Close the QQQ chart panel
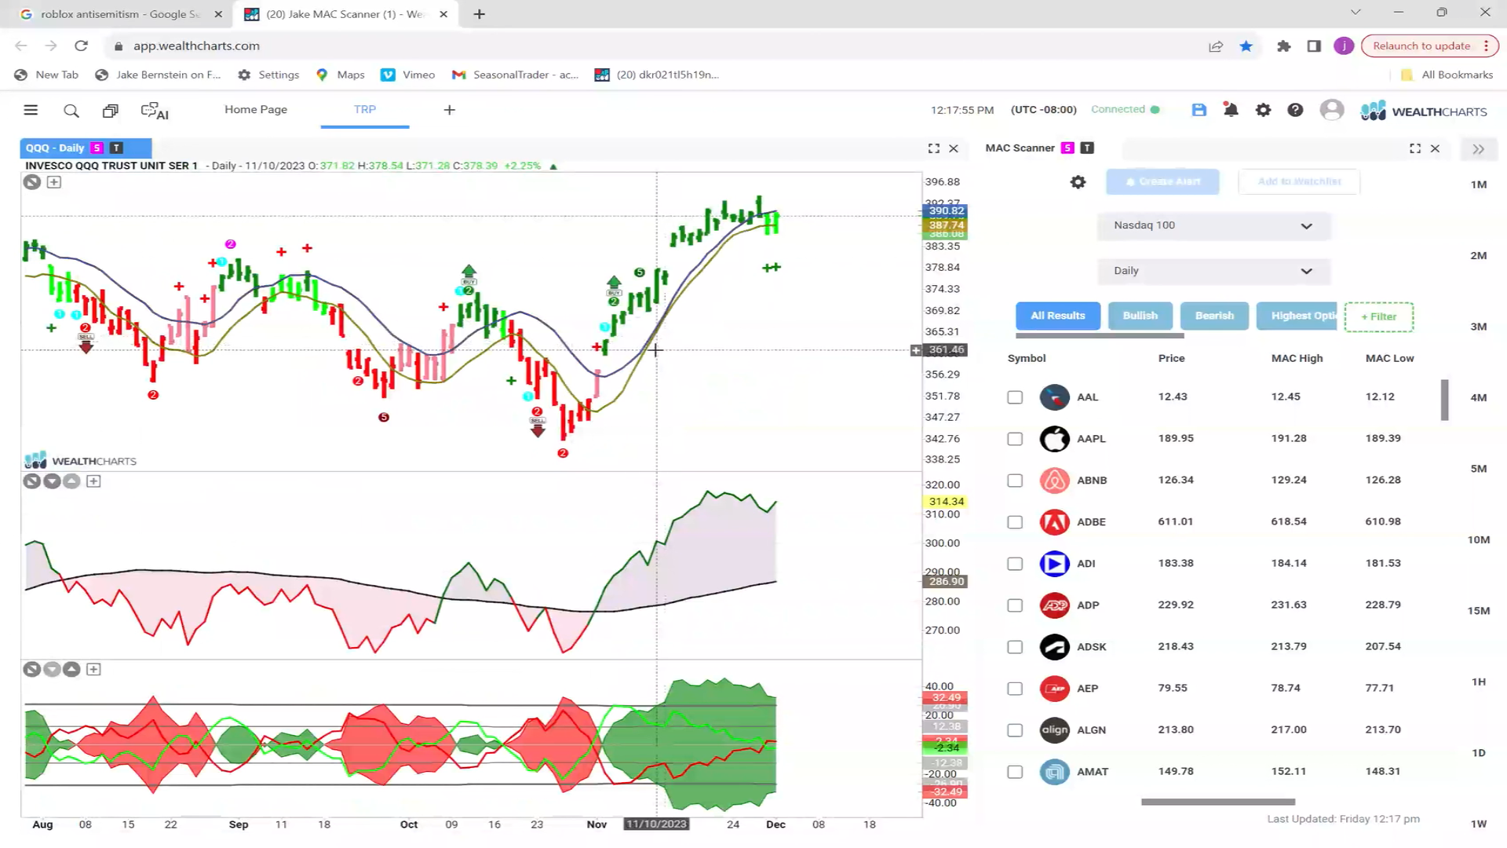Screen dimensions: 1507x848 click(x=954, y=148)
